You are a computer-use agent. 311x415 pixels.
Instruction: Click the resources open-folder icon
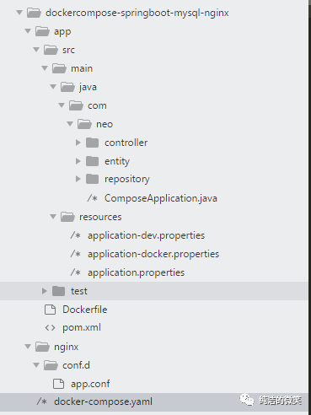[x=67, y=217]
